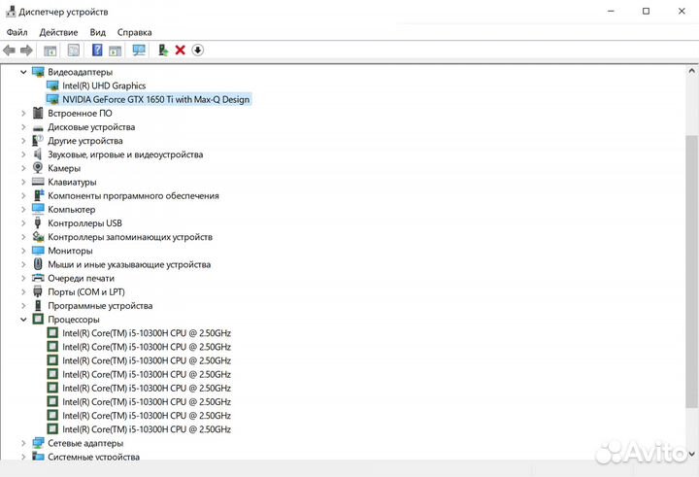Expand the Контроллеры USB category
Screen dimensions: 699x477
click(x=23, y=223)
